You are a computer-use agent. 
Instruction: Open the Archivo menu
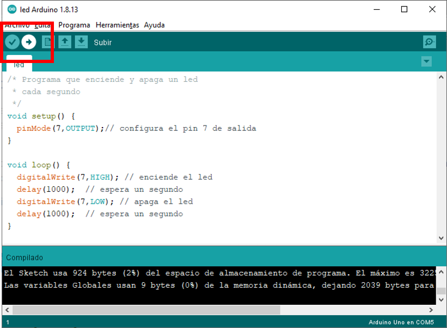pos(17,25)
